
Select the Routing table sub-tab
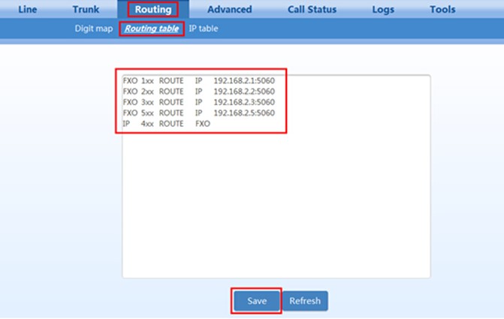pos(152,29)
